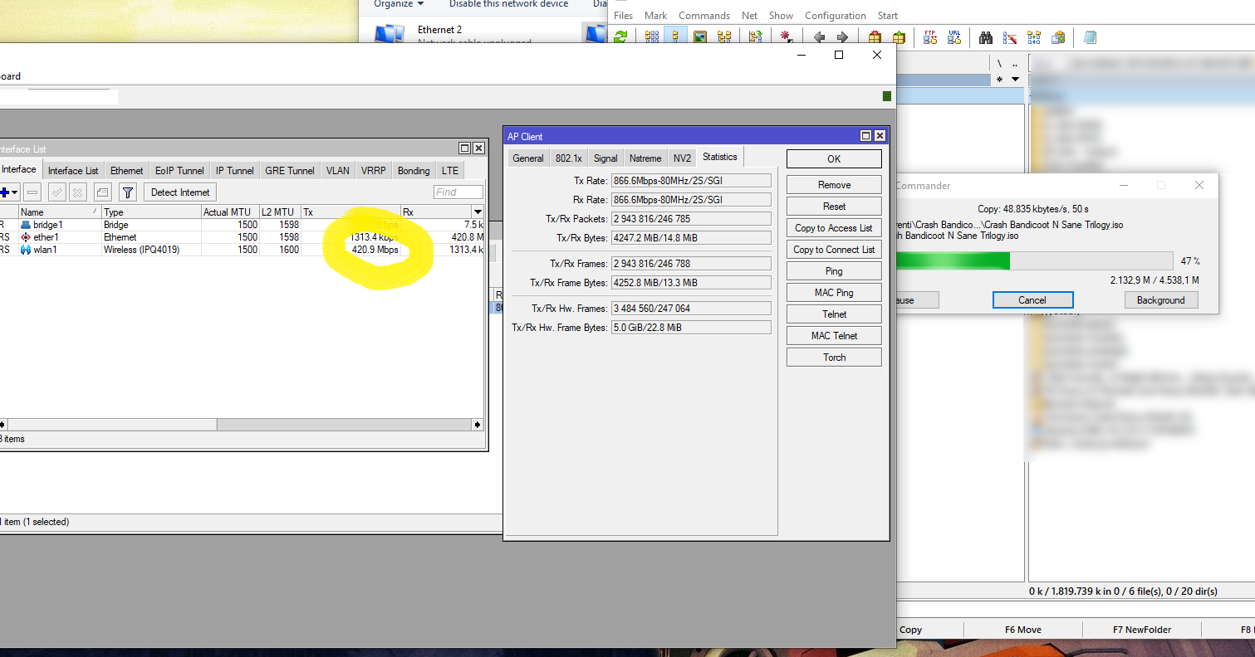Click the wlan1 wireless interface icon
Image resolution: width=1255 pixels, height=657 pixels.
[26, 250]
